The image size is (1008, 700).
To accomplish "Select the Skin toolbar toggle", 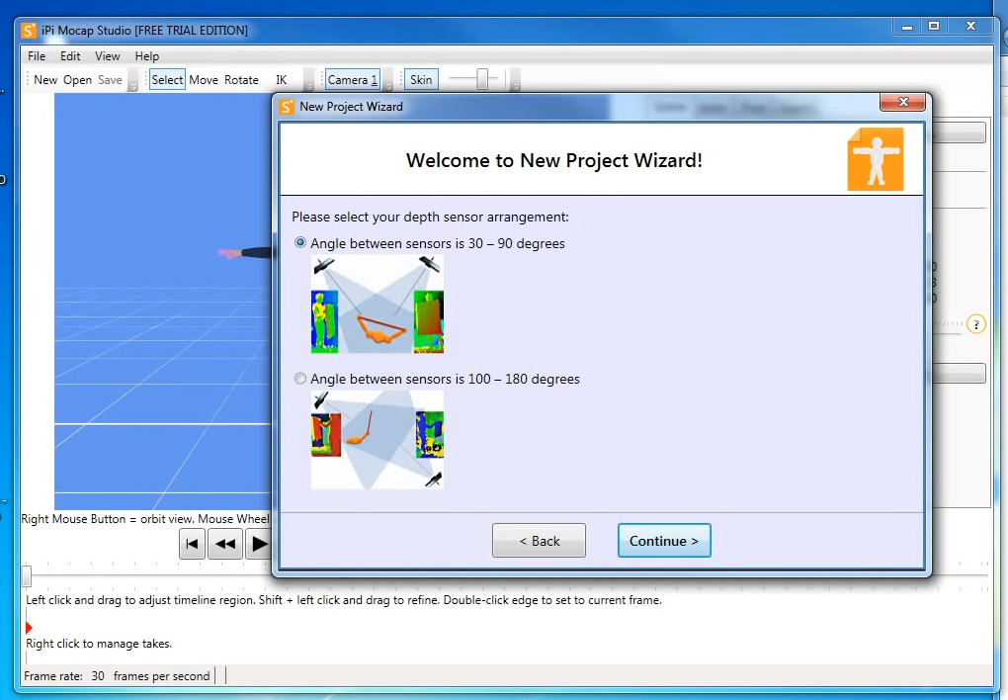I will click(x=421, y=80).
